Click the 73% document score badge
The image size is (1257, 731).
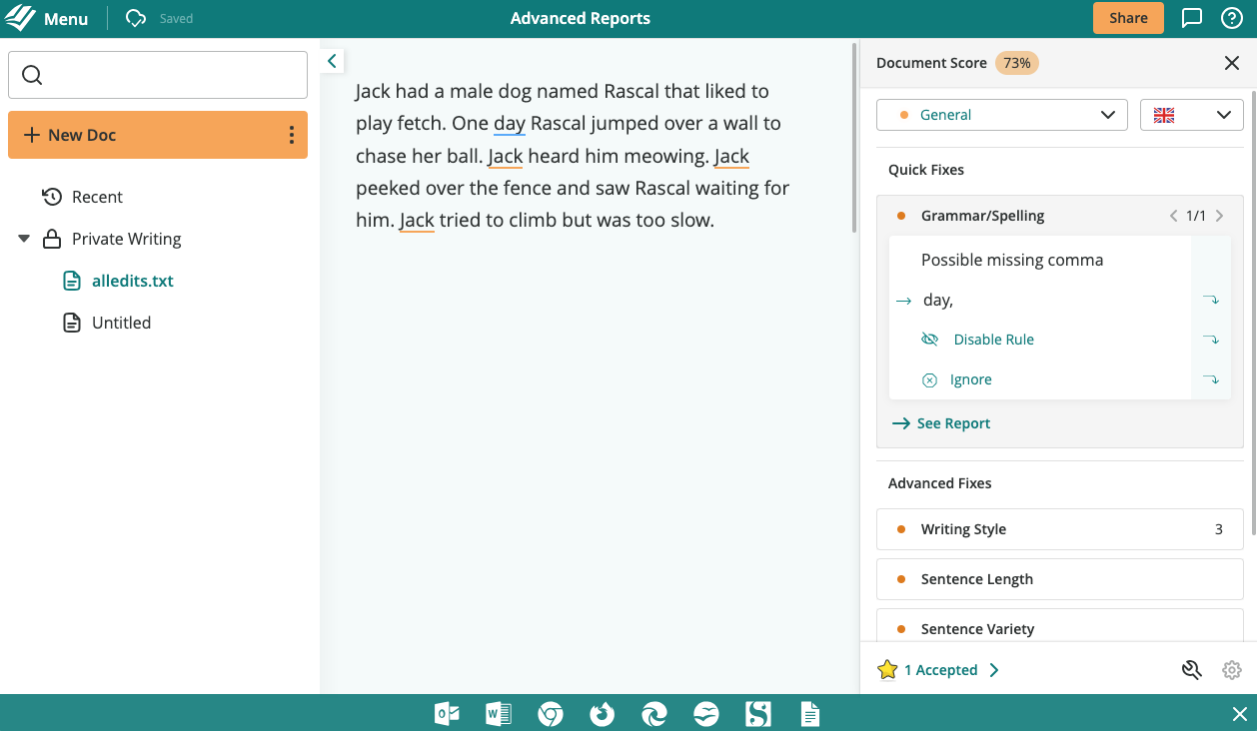1017,63
